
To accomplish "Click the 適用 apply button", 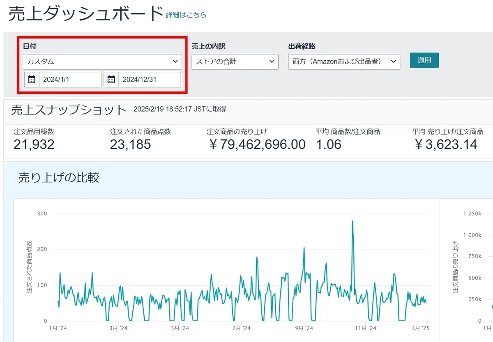I will click(424, 60).
